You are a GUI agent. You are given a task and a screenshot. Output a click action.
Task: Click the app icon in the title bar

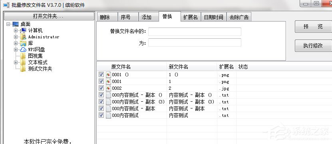coord(6,5)
